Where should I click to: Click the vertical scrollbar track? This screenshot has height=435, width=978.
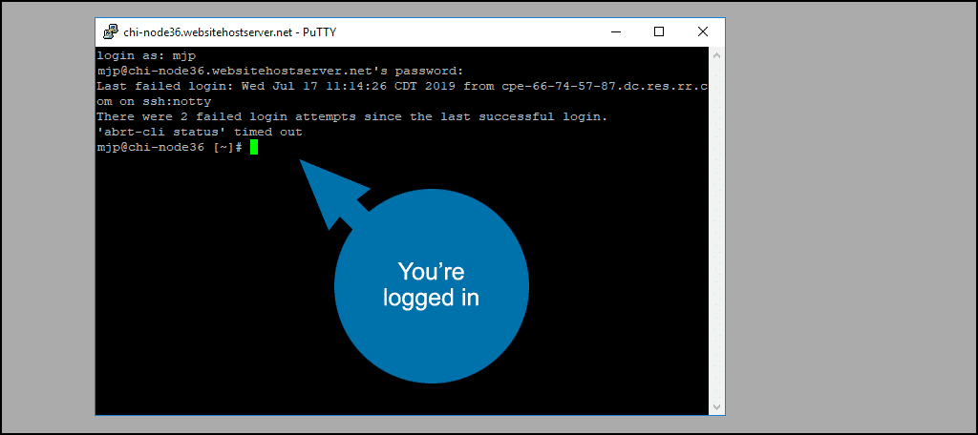point(716,231)
